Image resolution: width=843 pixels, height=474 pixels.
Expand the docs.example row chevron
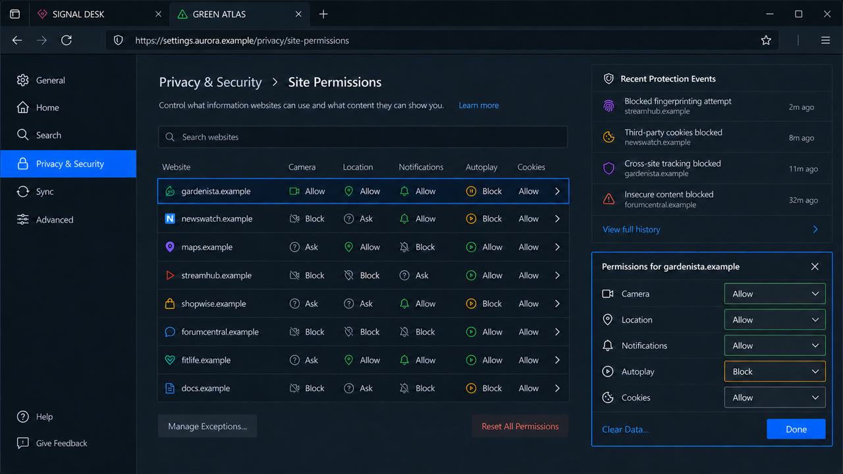557,388
